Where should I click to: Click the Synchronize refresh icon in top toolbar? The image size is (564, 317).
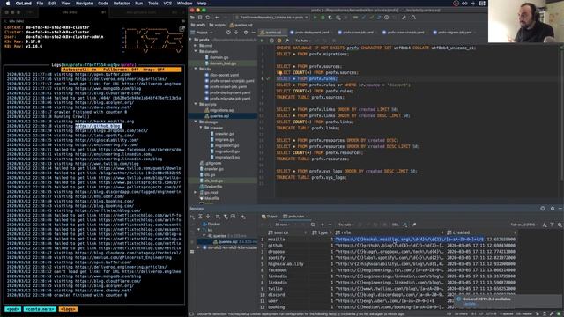208,18
